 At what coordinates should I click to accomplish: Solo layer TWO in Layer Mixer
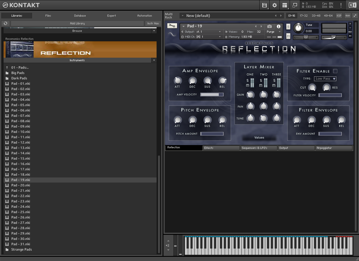click(x=261, y=81)
